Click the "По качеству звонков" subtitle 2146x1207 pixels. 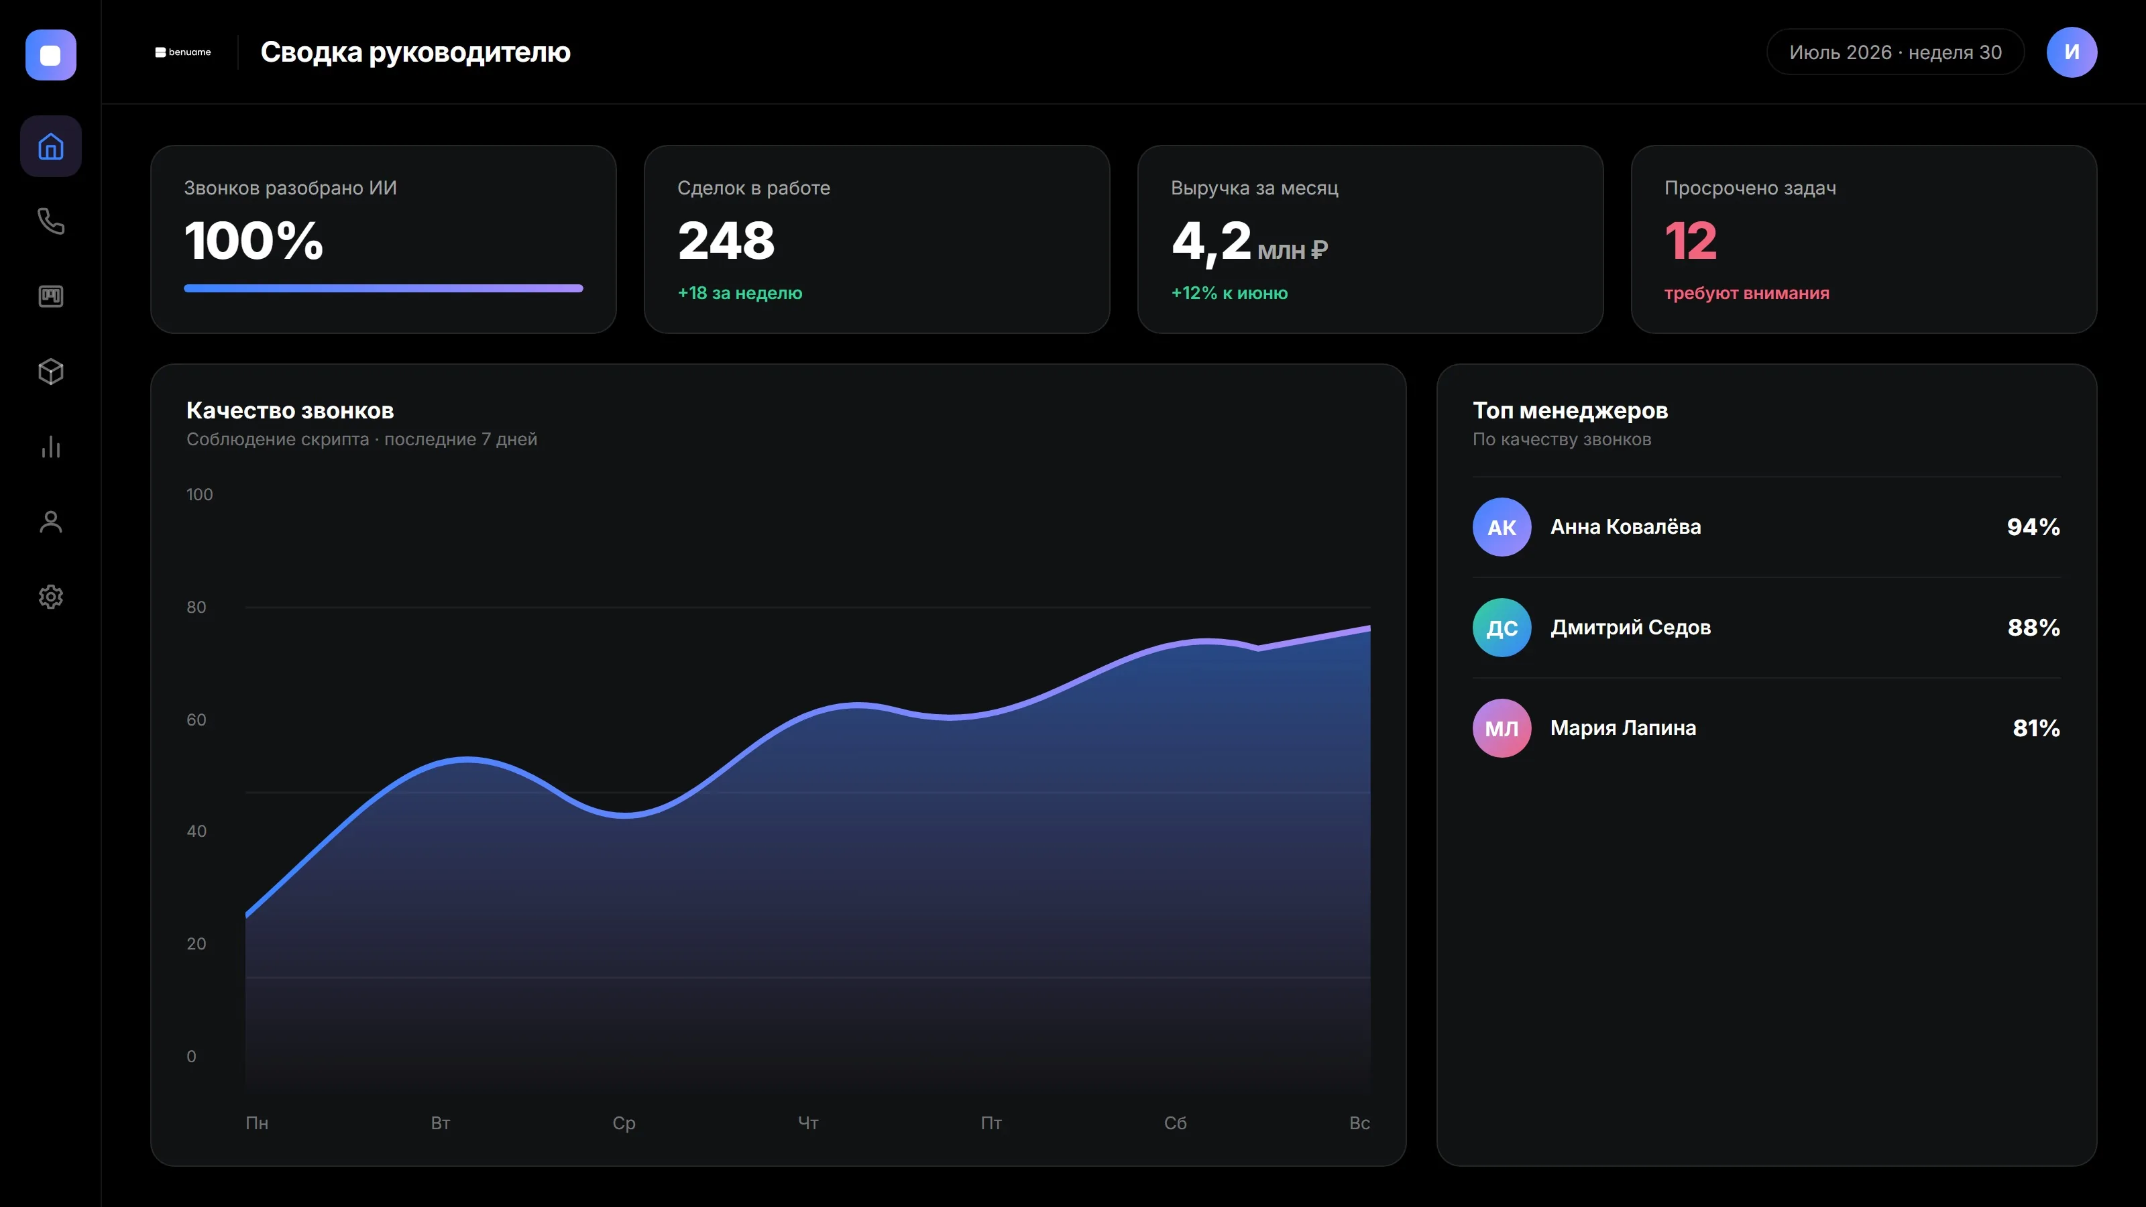pos(1562,439)
